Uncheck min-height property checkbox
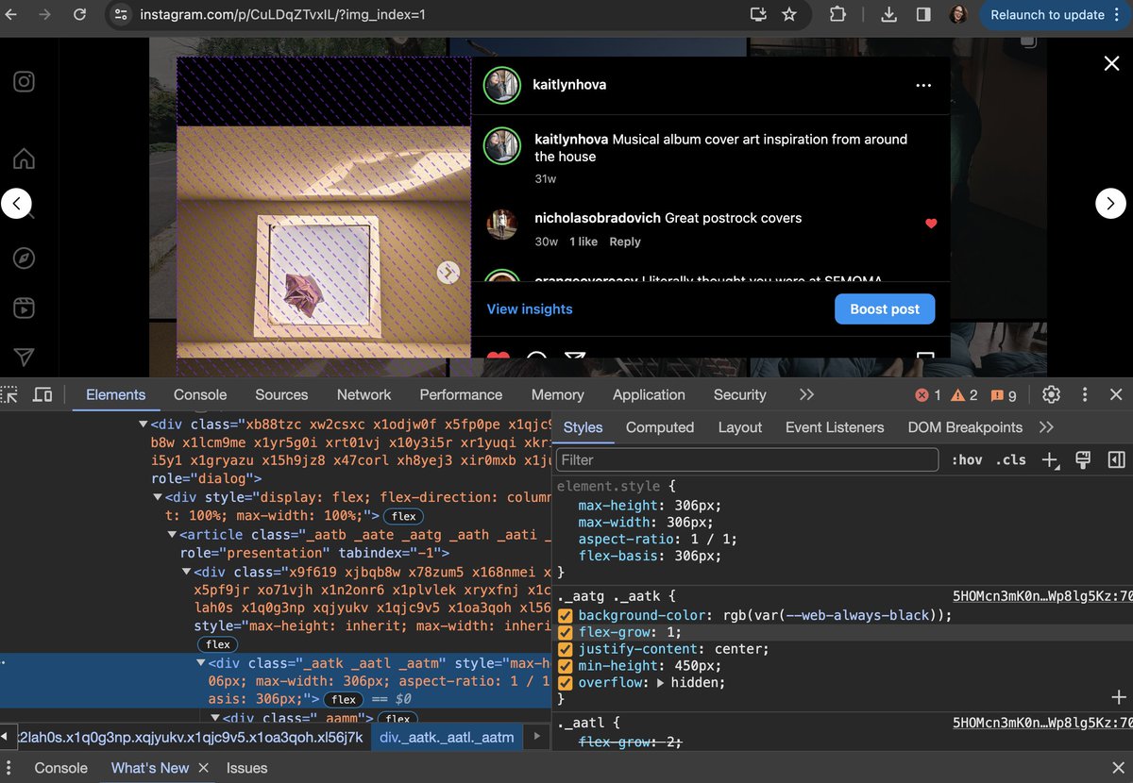1133x783 pixels. pyautogui.click(x=566, y=666)
